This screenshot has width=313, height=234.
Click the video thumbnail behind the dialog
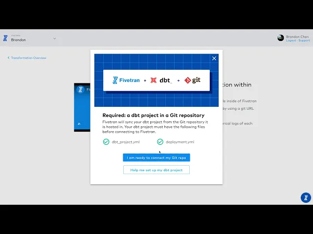point(82,107)
